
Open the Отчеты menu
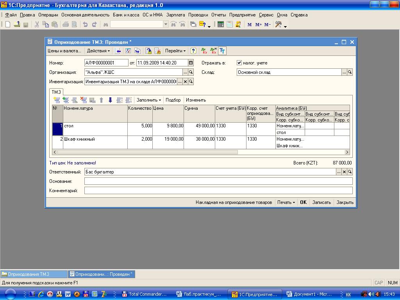219,15
